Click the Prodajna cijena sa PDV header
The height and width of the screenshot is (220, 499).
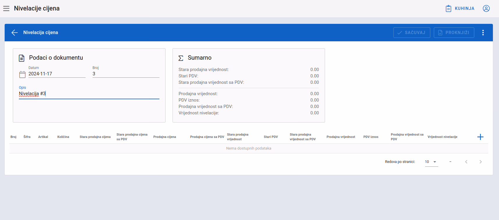click(x=207, y=137)
